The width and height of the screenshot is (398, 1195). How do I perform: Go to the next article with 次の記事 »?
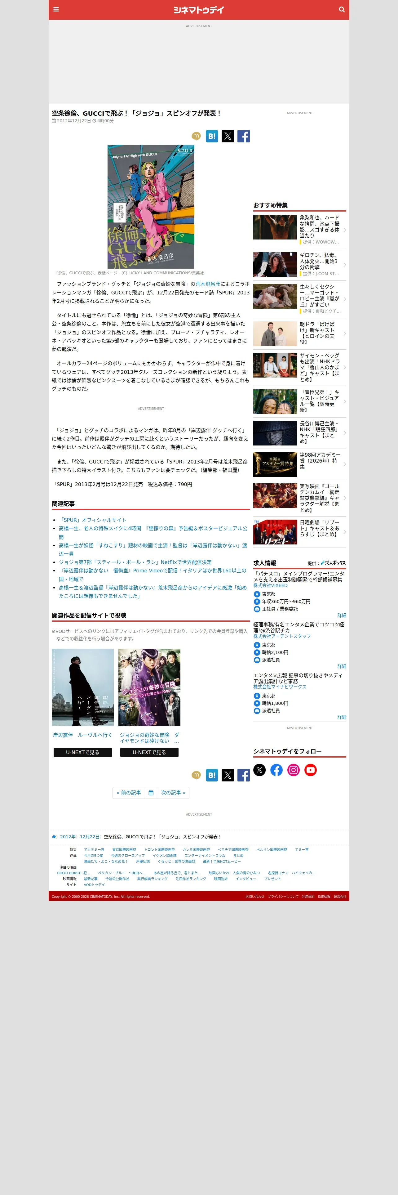[x=173, y=793]
